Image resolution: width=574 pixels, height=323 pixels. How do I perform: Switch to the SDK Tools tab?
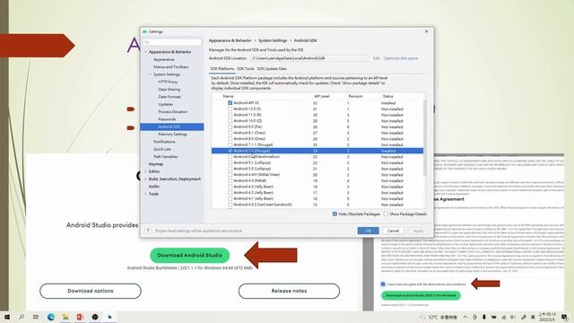[245, 69]
